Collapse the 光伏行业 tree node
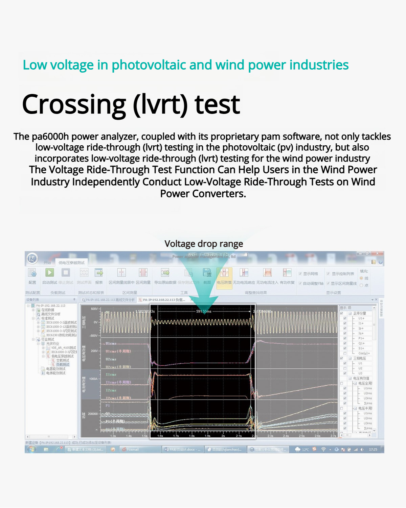Viewport: 406px width, 508px height. (38, 344)
